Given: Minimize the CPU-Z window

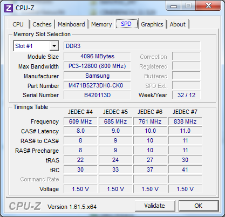Looking at the screenshot, I should [x=174, y=6].
